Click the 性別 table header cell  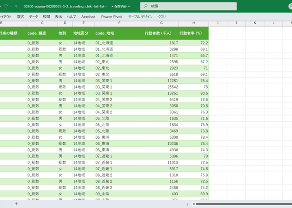pyautogui.click(x=65, y=33)
